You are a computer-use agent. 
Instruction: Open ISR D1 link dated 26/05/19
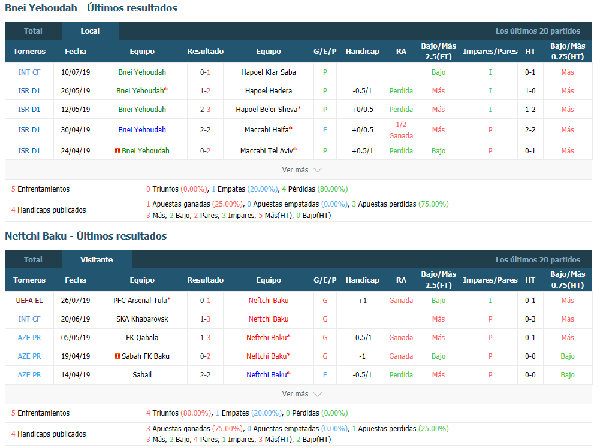[x=29, y=91]
